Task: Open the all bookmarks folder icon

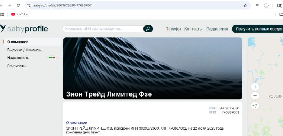Action: [x=281, y=14]
